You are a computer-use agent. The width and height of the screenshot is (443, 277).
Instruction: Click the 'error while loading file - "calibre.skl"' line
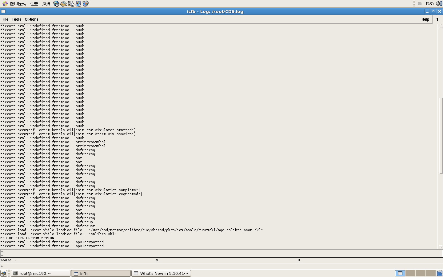(58, 234)
